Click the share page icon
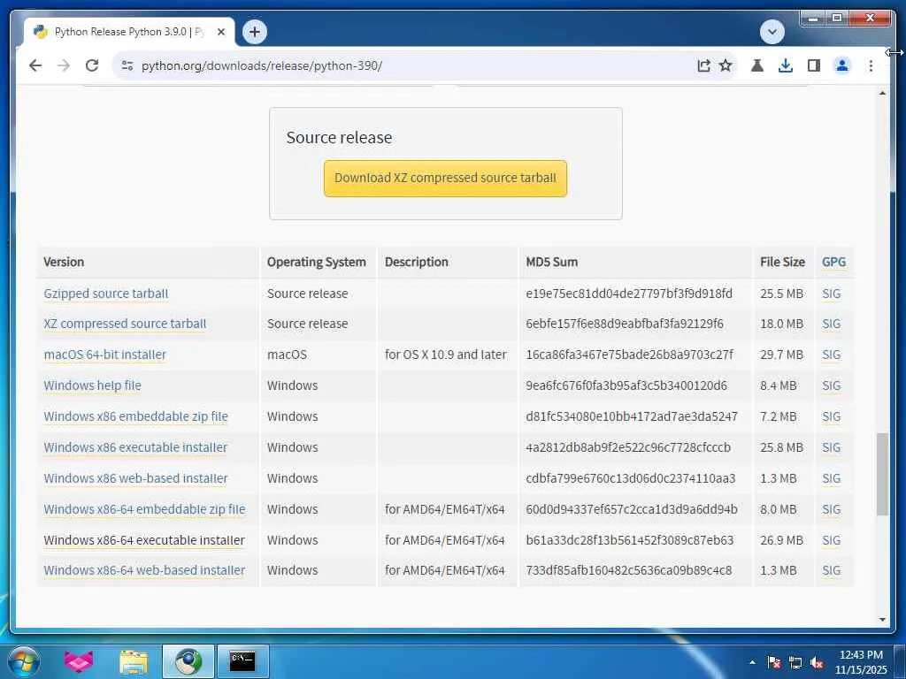This screenshot has width=906, height=679. [x=703, y=65]
